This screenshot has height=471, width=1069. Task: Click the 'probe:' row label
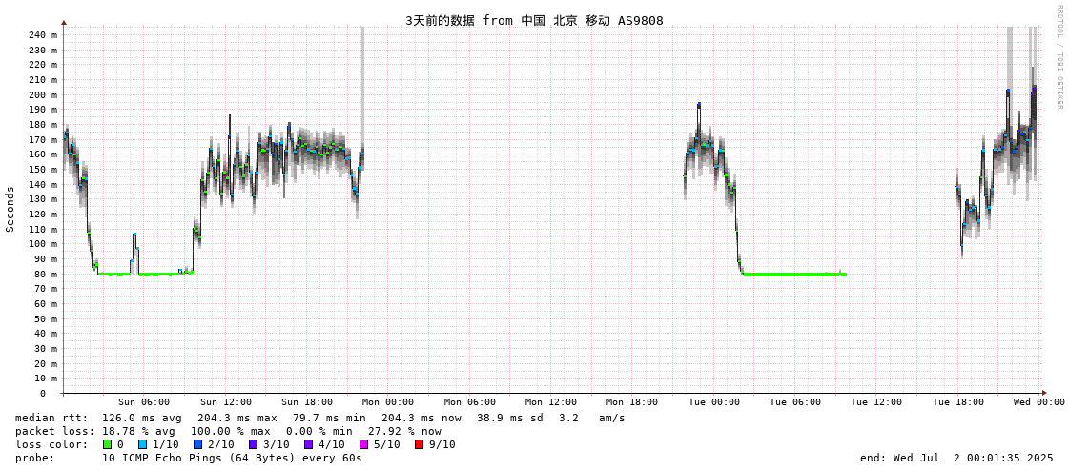(x=34, y=458)
